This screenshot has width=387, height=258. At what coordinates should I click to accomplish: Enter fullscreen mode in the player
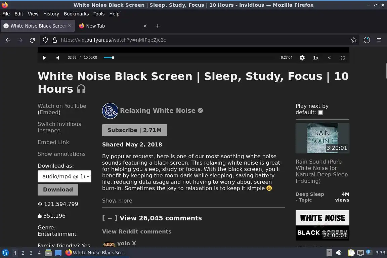tap(343, 58)
